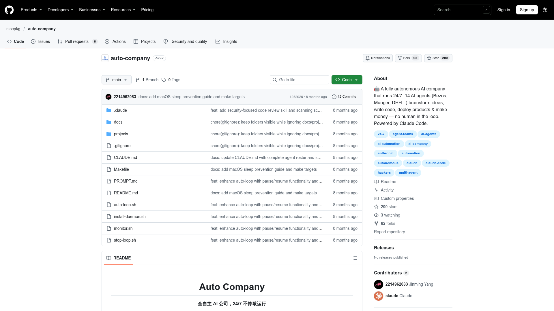Click the branch icon next to 1 Branch
The height and width of the screenshot is (311, 554).
tap(138, 80)
